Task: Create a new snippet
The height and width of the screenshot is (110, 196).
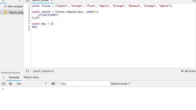Action: click(x=13, y=6)
